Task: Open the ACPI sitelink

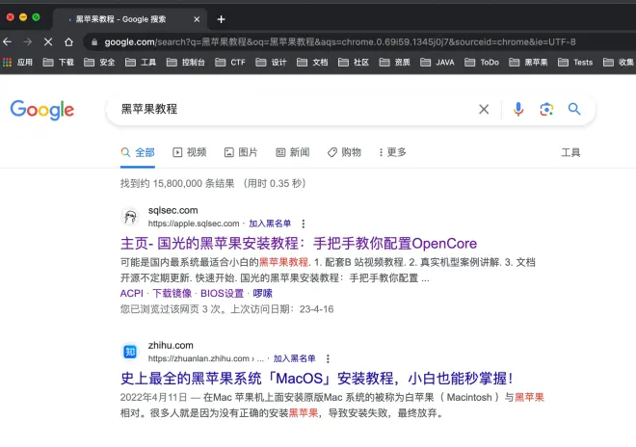Action: tap(132, 293)
